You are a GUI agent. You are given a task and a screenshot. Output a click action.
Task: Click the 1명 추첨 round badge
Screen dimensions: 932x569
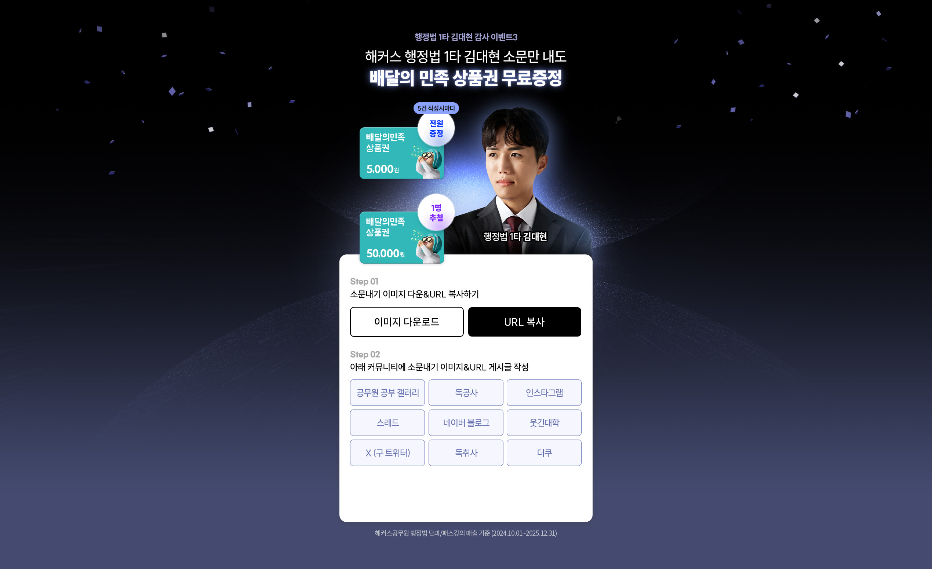point(436,213)
